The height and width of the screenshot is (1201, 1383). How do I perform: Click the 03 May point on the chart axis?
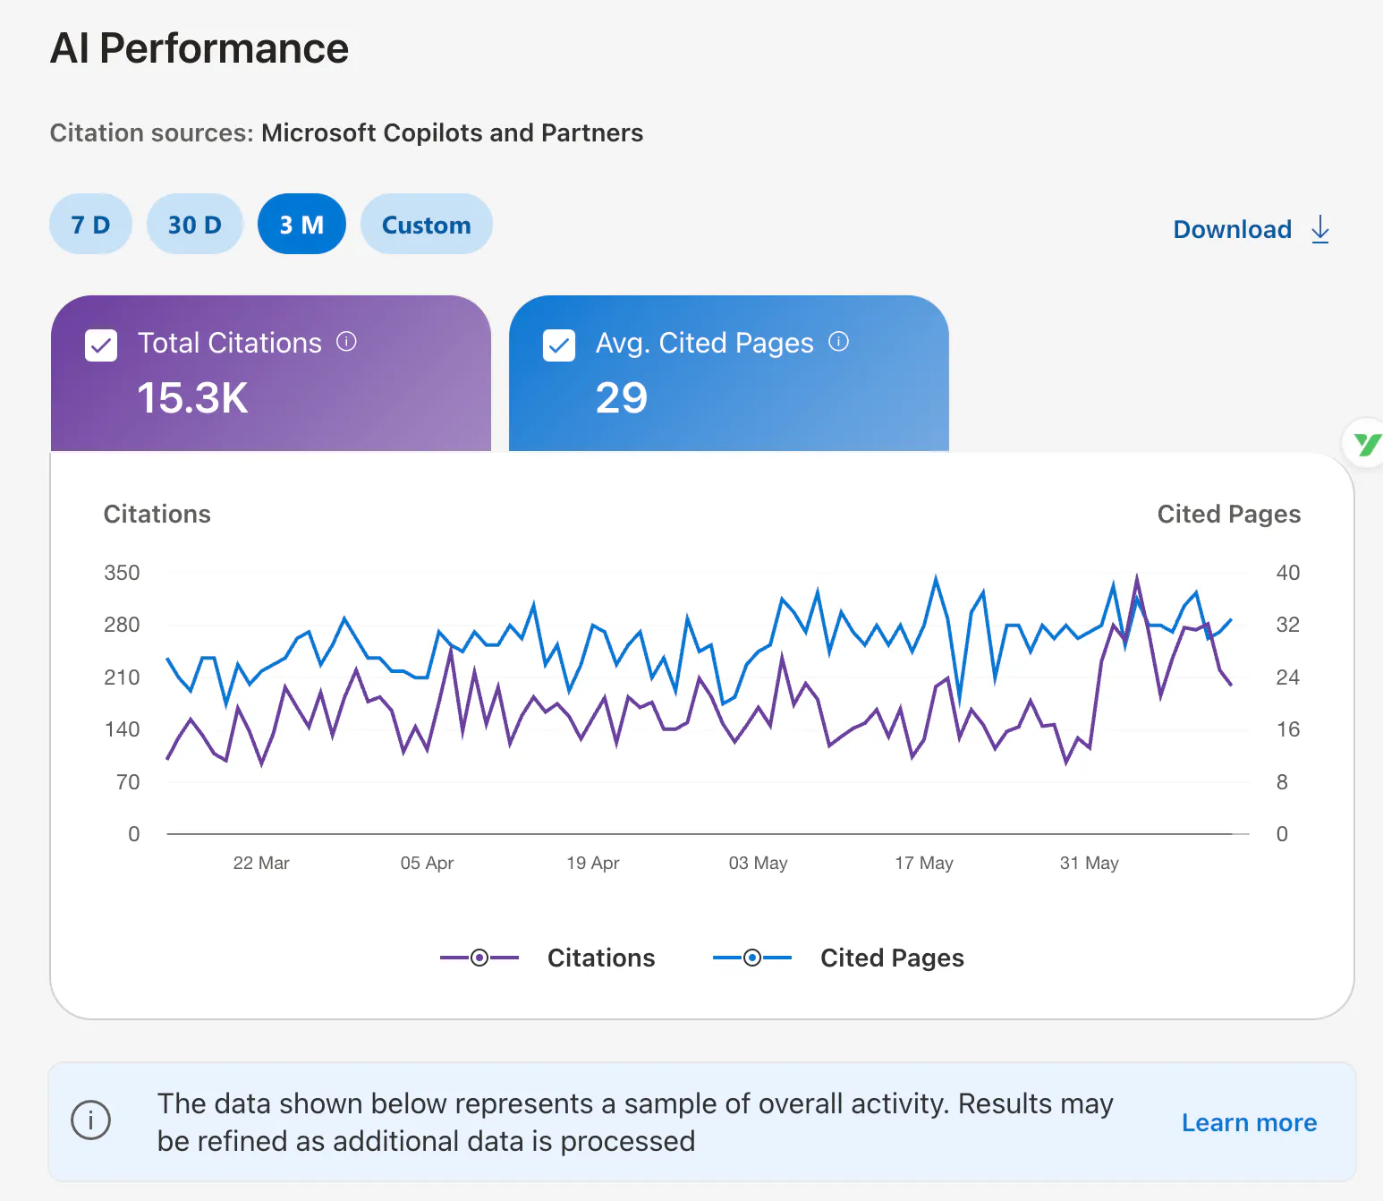coord(758,863)
